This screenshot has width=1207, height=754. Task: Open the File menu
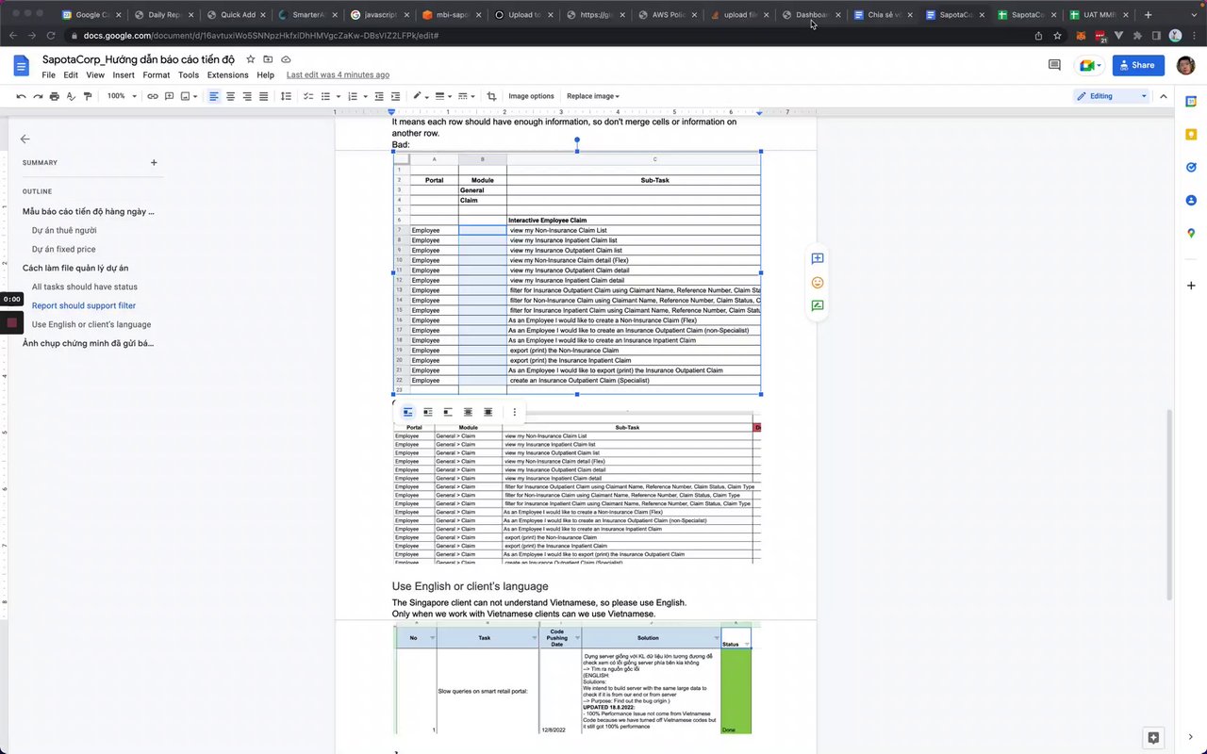(x=48, y=75)
